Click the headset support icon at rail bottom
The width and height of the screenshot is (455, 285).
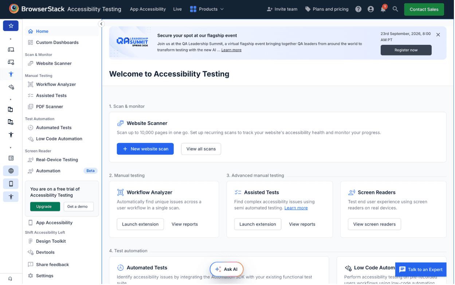click(10, 279)
